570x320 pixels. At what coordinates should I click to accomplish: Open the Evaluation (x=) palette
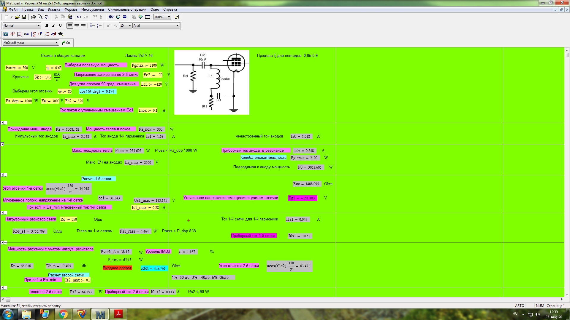(26, 34)
